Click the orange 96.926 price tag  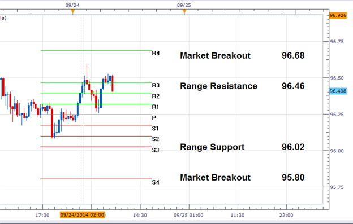[x=338, y=15]
